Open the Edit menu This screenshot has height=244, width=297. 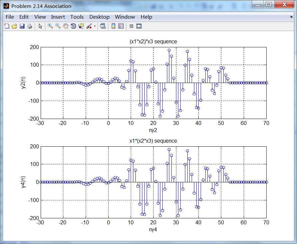(x=24, y=17)
